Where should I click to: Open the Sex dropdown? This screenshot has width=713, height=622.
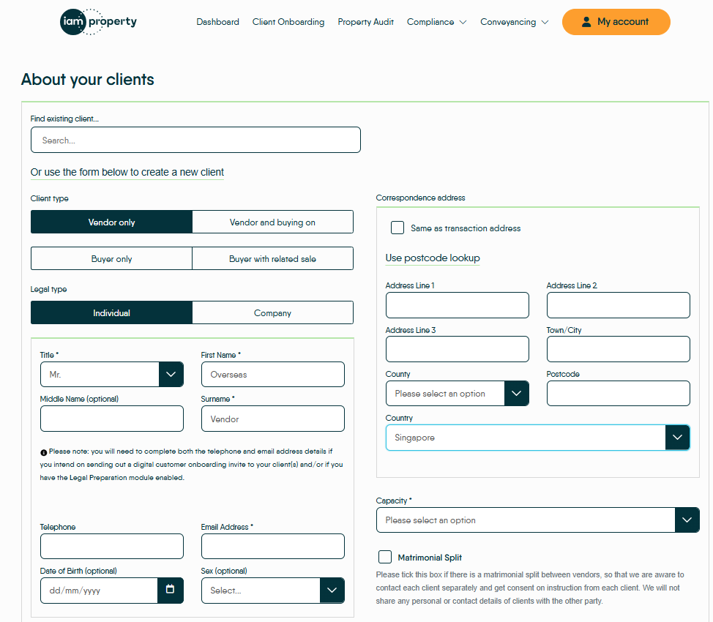[x=332, y=590]
